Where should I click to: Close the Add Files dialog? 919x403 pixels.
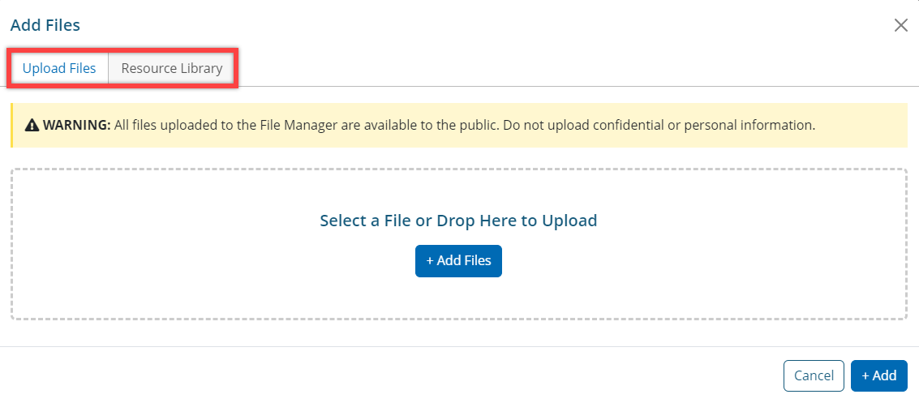[900, 25]
